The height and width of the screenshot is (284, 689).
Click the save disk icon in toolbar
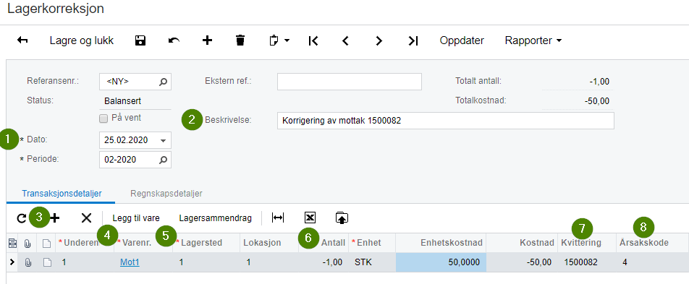(140, 40)
